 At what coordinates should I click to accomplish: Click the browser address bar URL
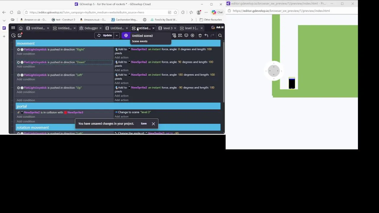point(87,12)
